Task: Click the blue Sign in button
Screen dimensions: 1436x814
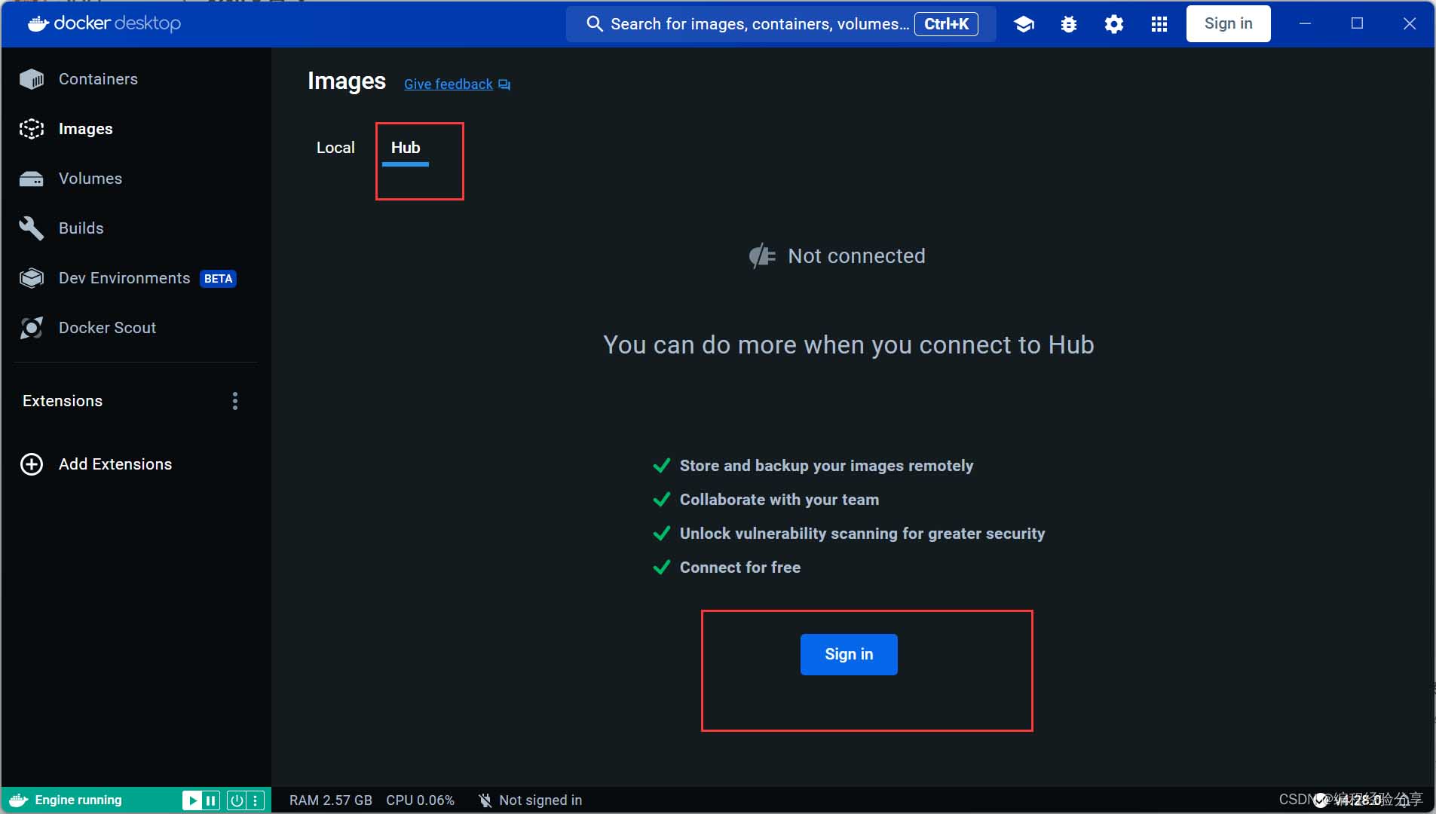Action: (849, 654)
